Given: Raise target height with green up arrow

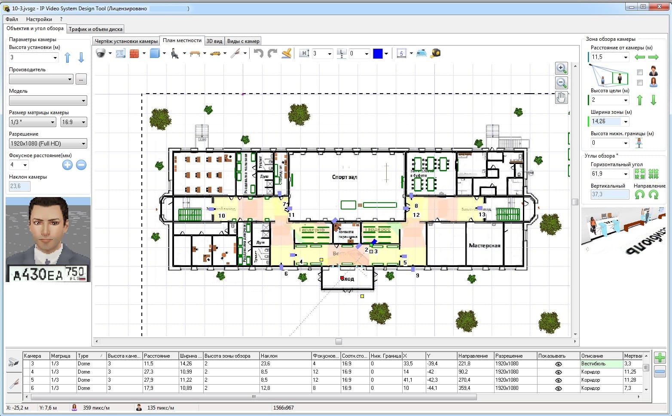Looking at the screenshot, I should 640,100.
